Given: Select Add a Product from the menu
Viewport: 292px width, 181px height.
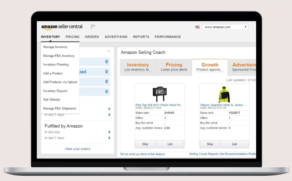Looking at the screenshot, I should (52, 73).
